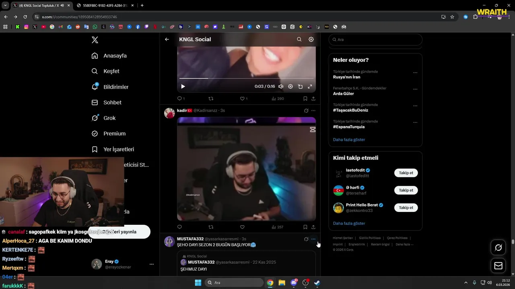Open Arda Güler trend
515x289 pixels.
coord(344,94)
